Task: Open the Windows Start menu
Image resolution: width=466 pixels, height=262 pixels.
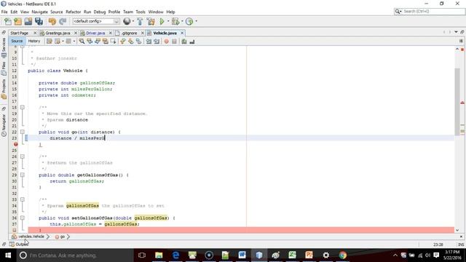Action: 8,255
